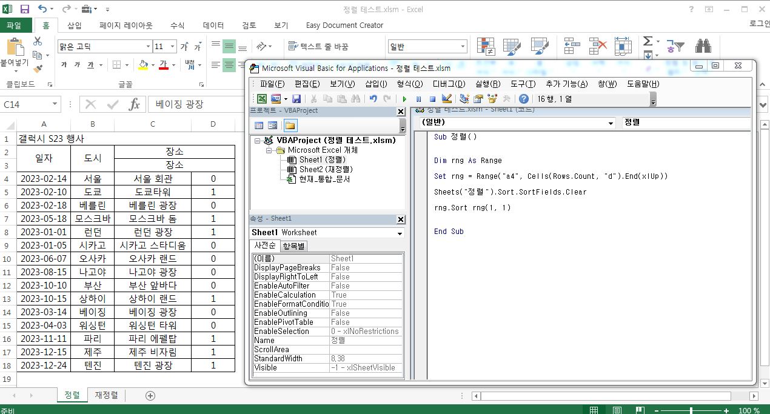Open the Object Browser from the VBA toolbar
770x414 pixels.
[492, 98]
